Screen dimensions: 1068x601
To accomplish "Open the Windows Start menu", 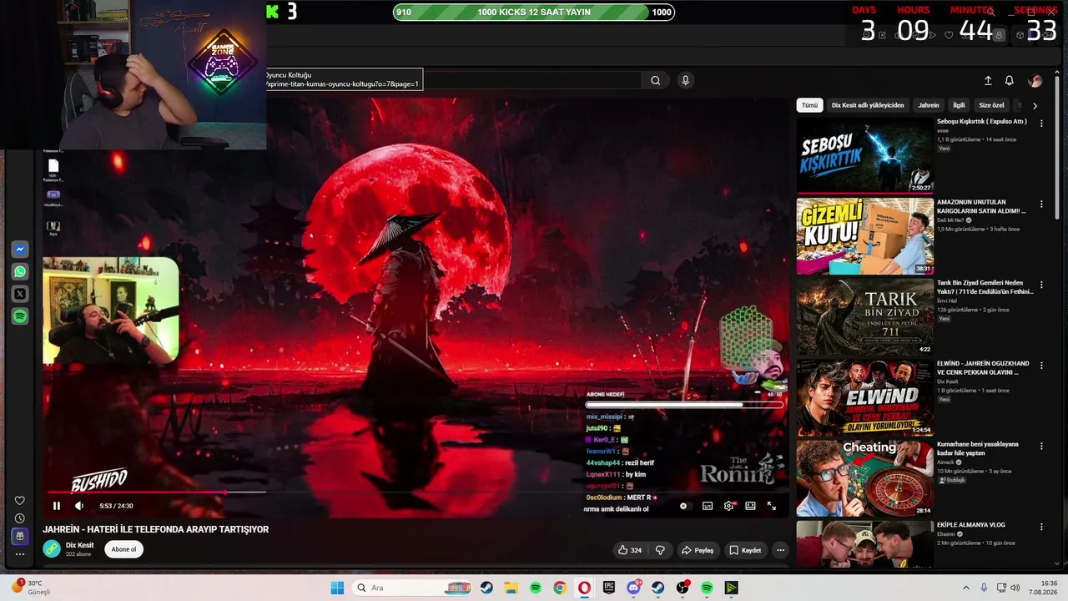I will pos(337,588).
